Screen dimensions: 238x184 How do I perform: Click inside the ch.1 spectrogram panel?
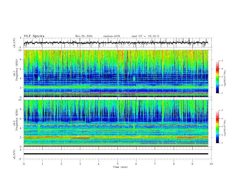click(116, 73)
